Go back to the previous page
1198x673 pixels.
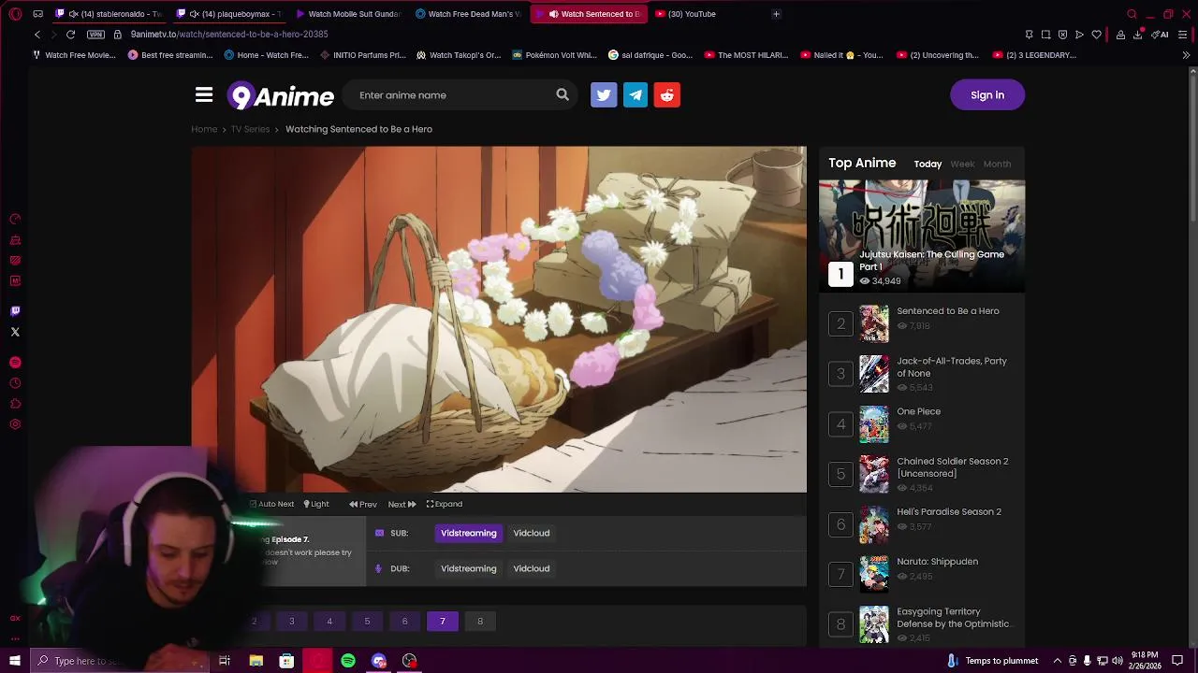point(37,35)
